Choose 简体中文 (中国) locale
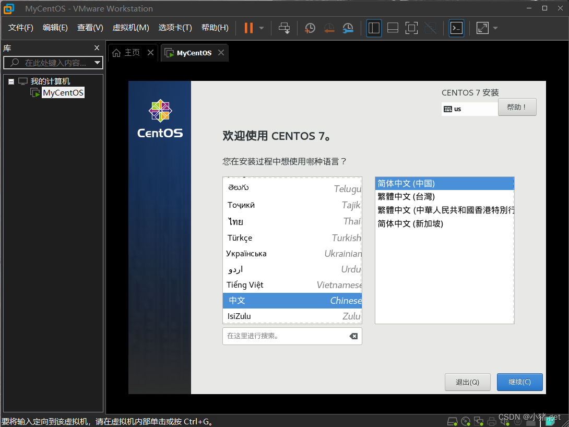 [x=444, y=184]
